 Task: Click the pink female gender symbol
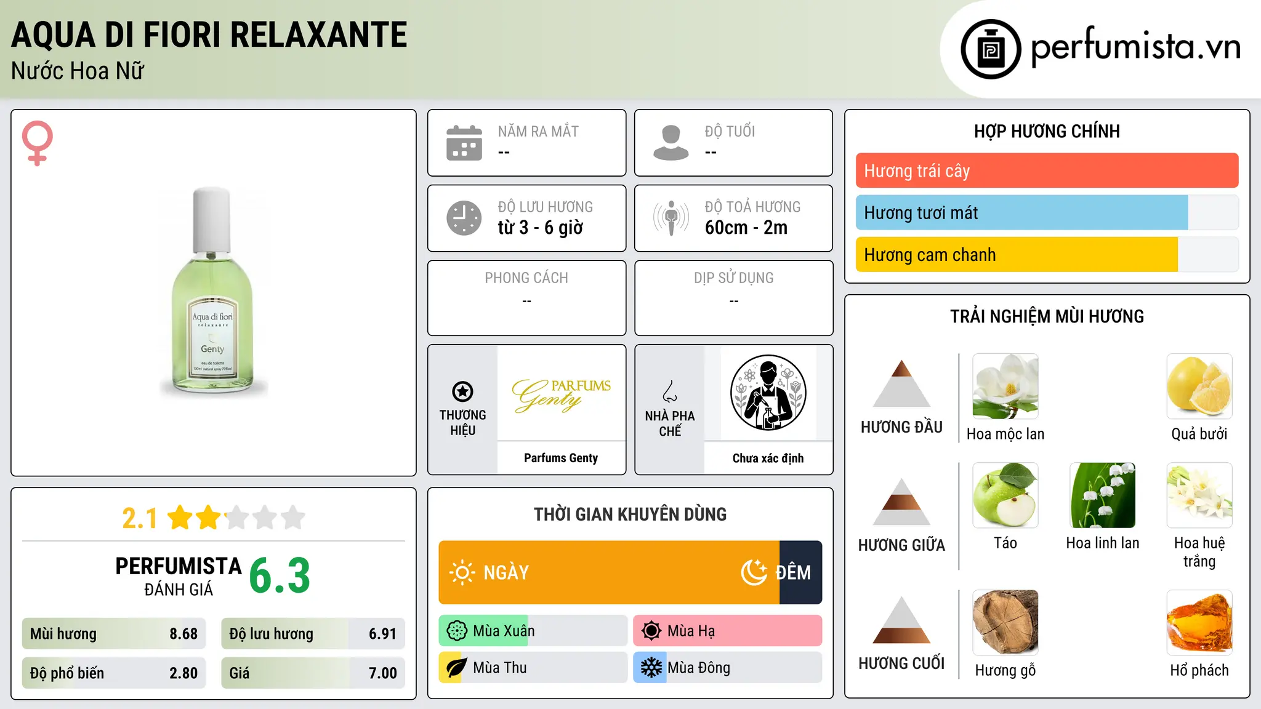click(x=38, y=143)
